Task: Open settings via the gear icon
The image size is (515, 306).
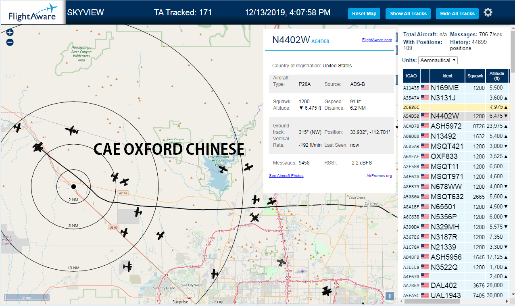Action: pos(488,12)
